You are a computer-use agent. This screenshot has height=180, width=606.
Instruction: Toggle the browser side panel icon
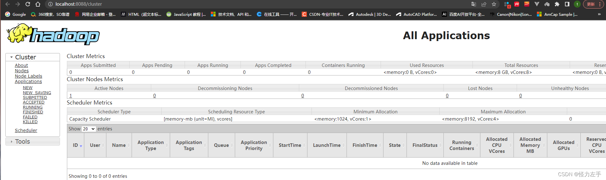click(567, 4)
